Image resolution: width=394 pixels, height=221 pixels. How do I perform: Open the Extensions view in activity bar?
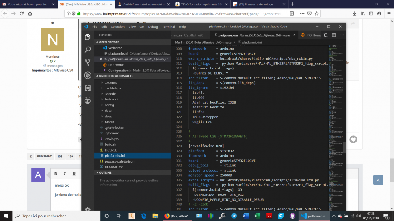click(x=87, y=88)
